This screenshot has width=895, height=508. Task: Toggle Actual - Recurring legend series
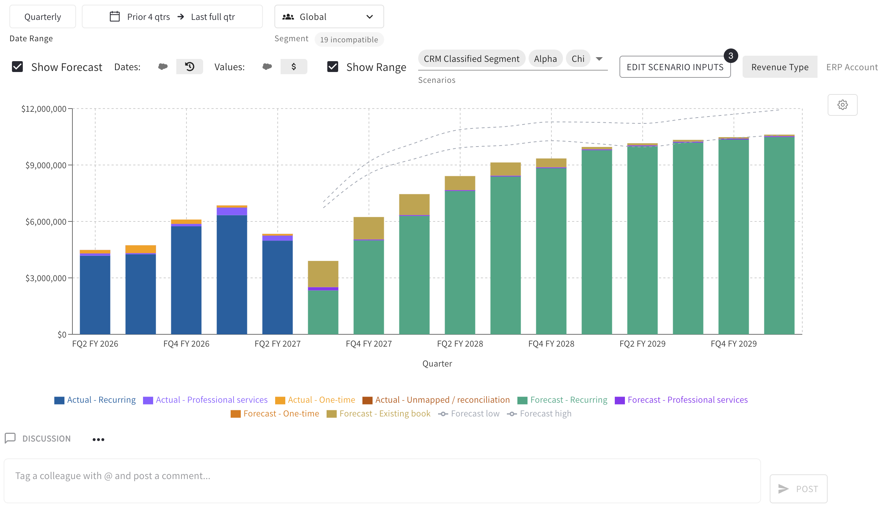[95, 400]
